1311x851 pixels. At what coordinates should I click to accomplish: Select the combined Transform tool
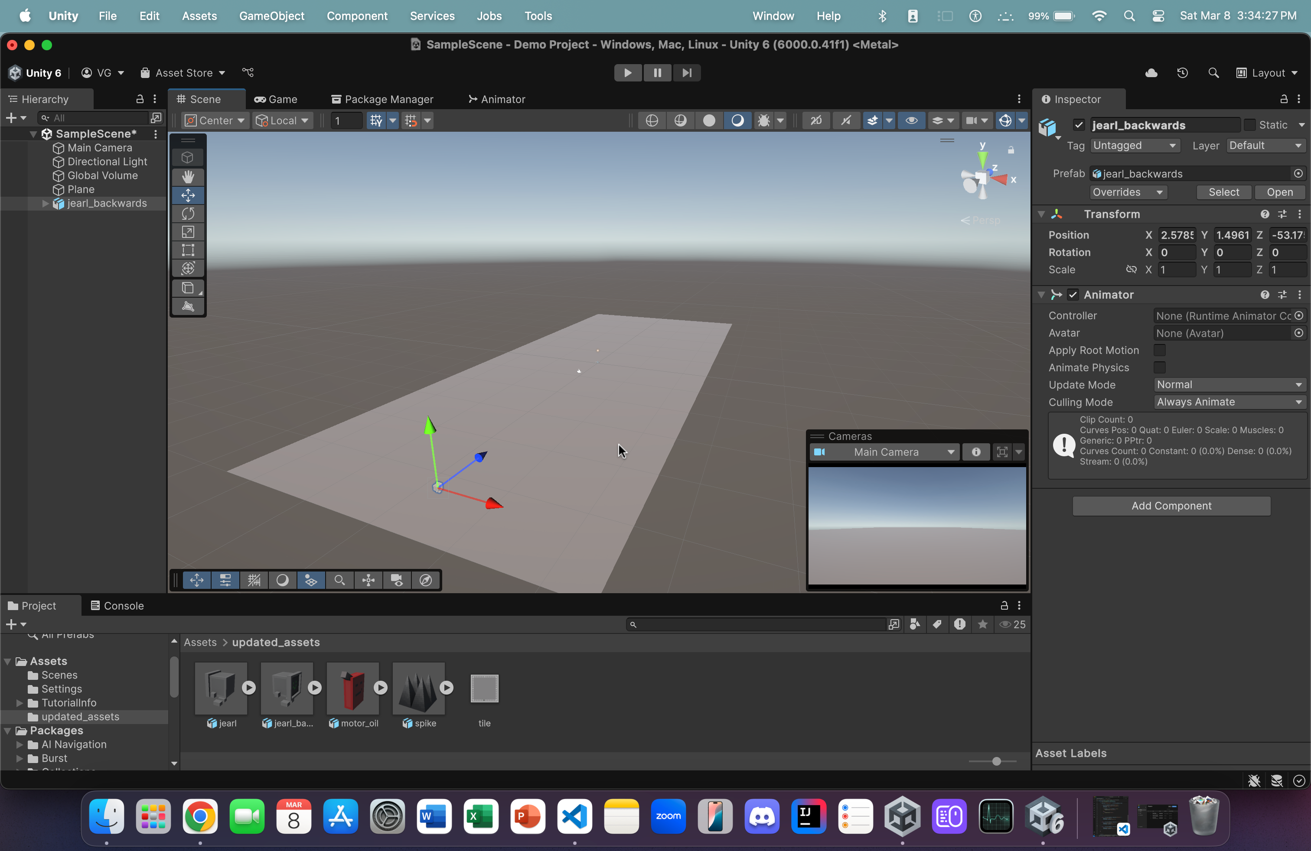coord(188,268)
